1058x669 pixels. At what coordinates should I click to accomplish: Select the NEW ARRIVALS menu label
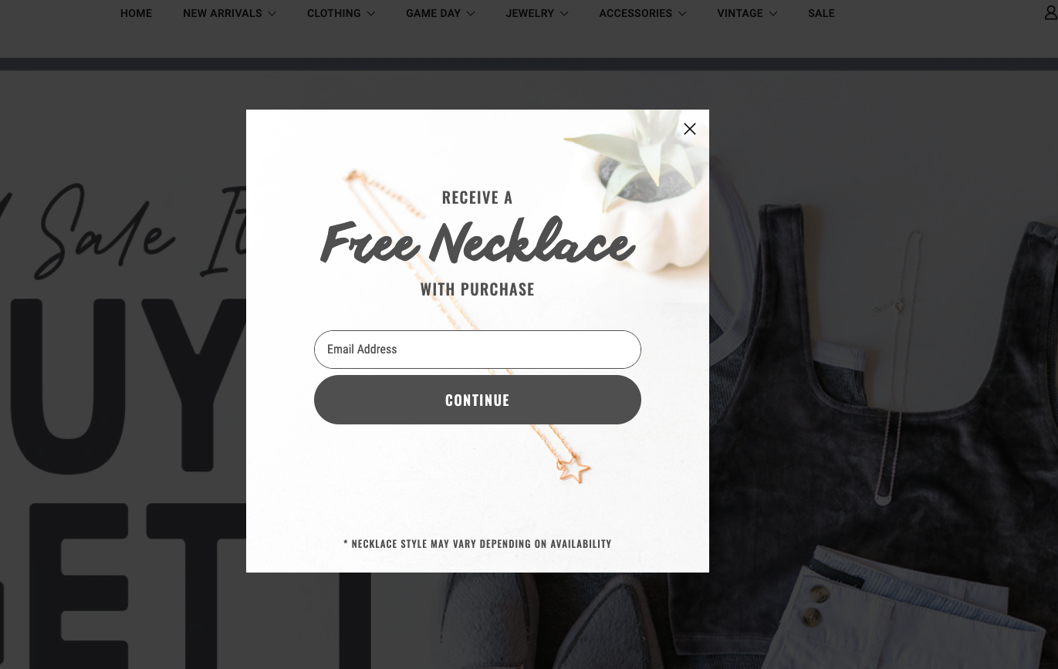(222, 13)
